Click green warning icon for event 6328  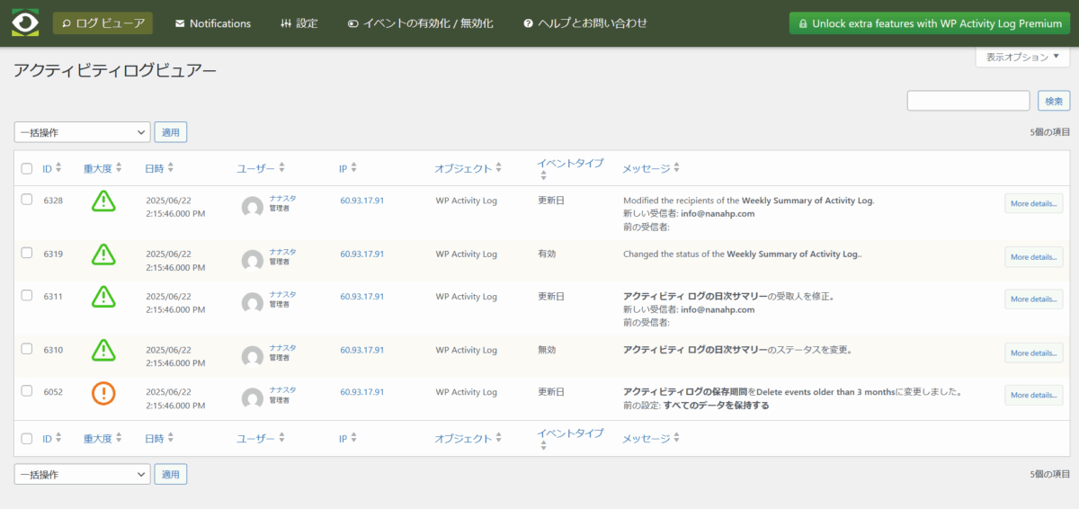click(x=103, y=201)
